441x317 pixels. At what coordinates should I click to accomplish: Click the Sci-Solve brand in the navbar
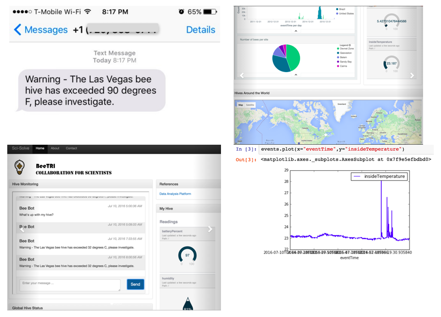(x=20, y=148)
